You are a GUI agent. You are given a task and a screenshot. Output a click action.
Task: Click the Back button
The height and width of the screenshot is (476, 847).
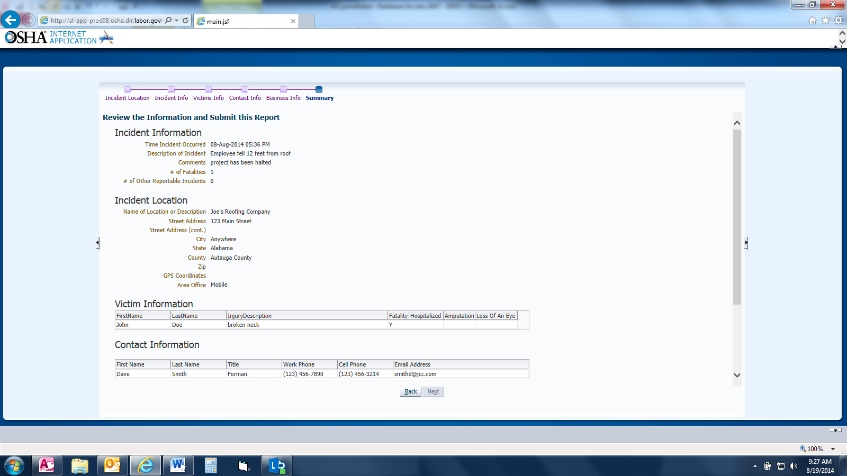410,391
